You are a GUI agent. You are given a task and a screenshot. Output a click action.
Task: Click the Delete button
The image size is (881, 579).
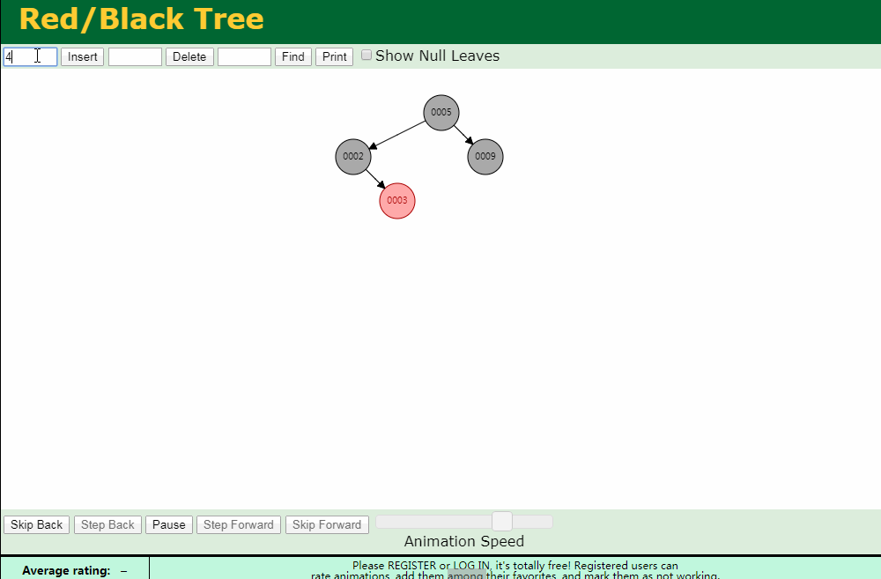189,56
